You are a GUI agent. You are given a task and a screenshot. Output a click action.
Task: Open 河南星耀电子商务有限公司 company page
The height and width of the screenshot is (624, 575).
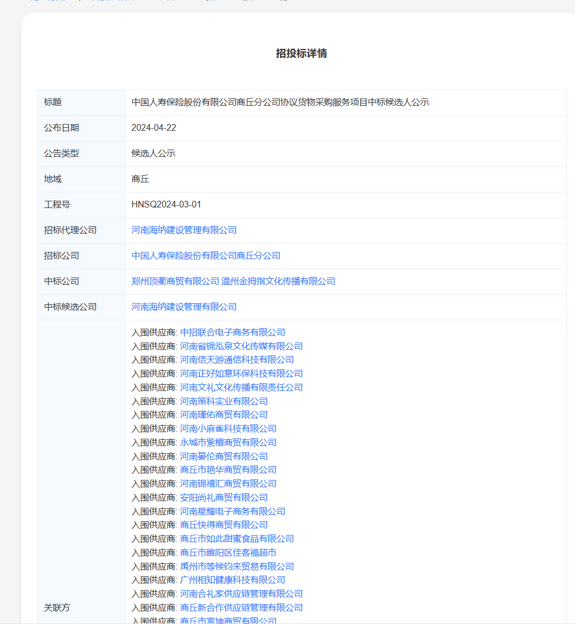point(232,512)
